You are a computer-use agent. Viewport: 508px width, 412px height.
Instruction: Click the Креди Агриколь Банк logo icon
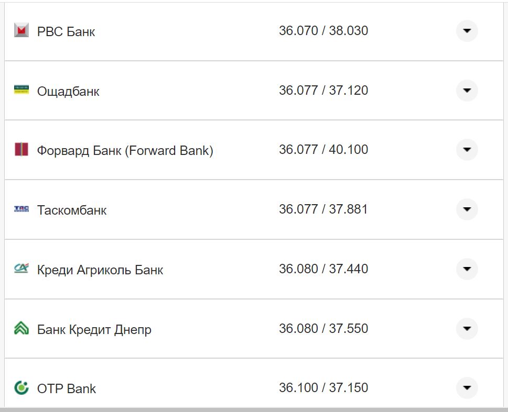click(x=21, y=269)
